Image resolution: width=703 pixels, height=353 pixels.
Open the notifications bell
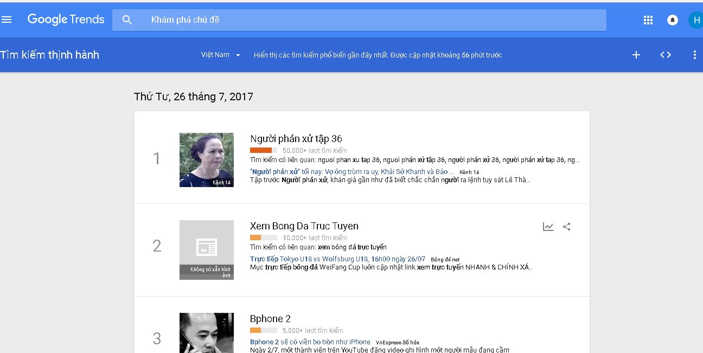(673, 20)
